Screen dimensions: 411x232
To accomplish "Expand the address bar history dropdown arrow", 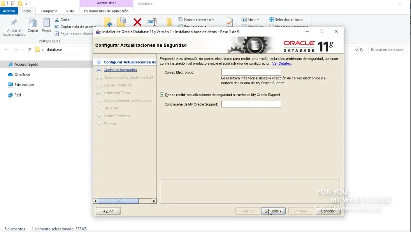I will tap(356, 50).
